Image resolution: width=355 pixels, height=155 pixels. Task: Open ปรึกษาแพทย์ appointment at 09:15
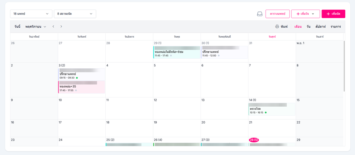tap(81, 74)
